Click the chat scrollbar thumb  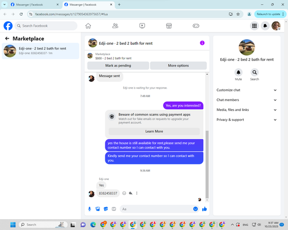(207, 164)
